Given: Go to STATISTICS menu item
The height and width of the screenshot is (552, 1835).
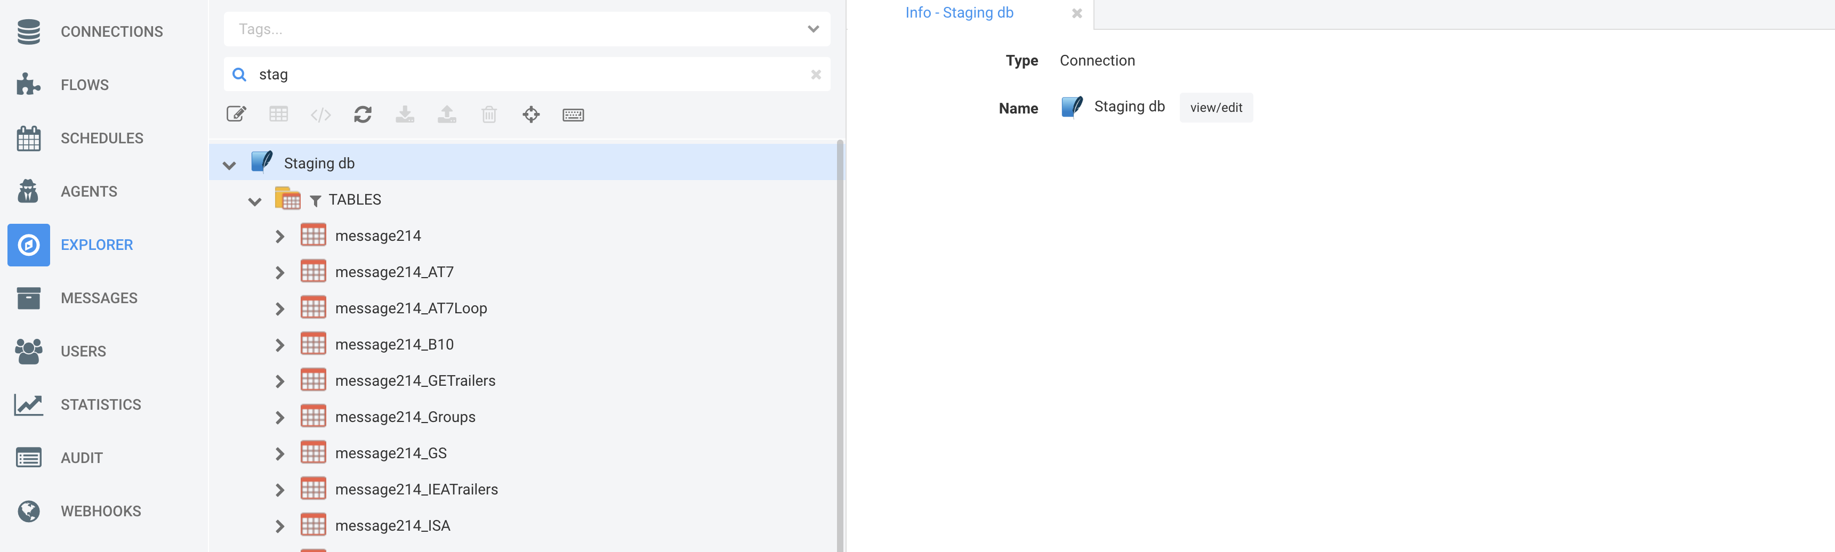Looking at the screenshot, I should 101,404.
